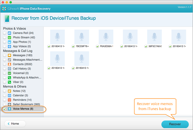
Task: Select the "WhatsApp & Attachm..." label
Action: point(27,78)
